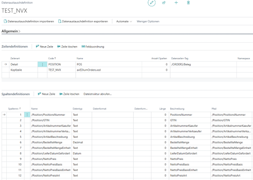
Task: Click Weniger Optionen
Action: tap(148, 21)
